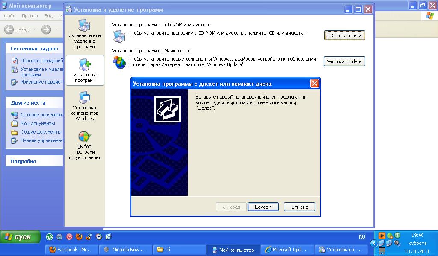Switch to "Мой компьютер" taskbar button
Image resolution: width=438 pixels, height=256 pixels.
click(234, 250)
